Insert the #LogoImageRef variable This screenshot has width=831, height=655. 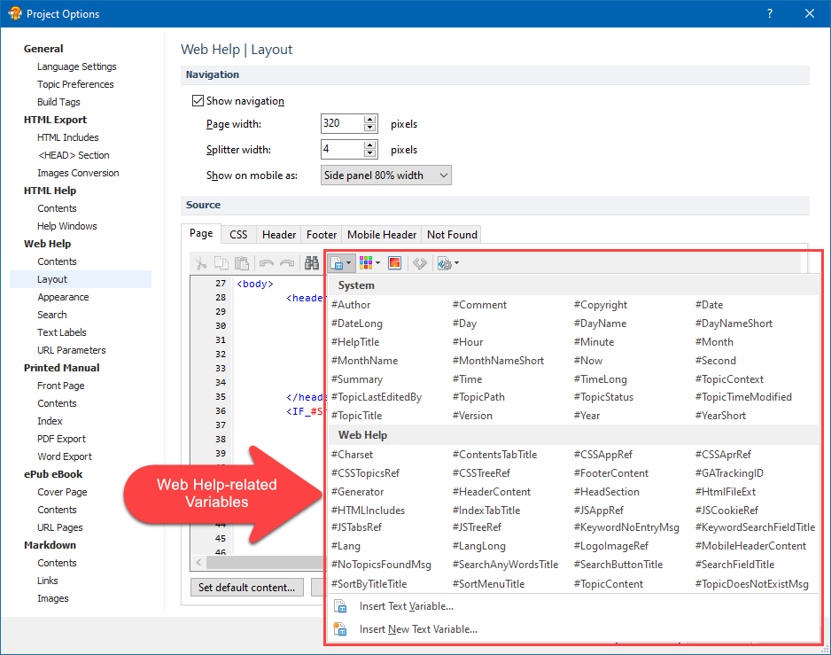(611, 546)
